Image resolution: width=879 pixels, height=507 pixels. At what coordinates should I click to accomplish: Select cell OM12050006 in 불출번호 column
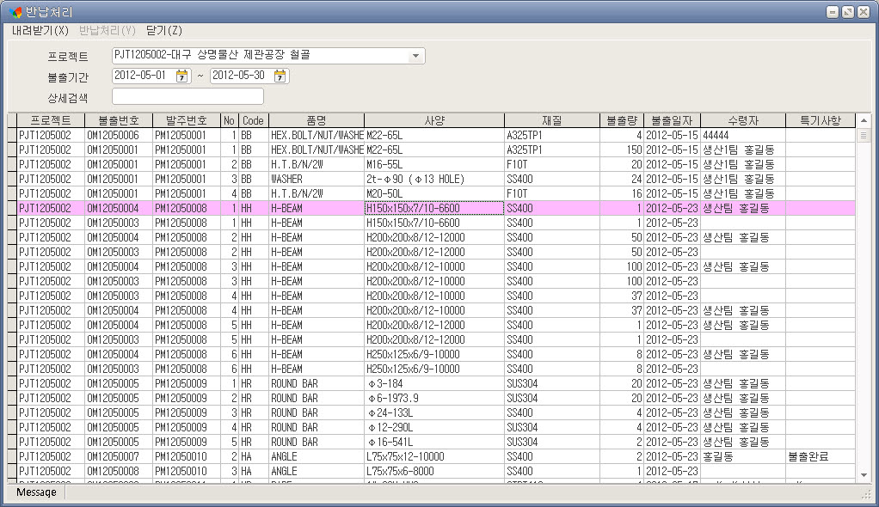[x=119, y=135]
